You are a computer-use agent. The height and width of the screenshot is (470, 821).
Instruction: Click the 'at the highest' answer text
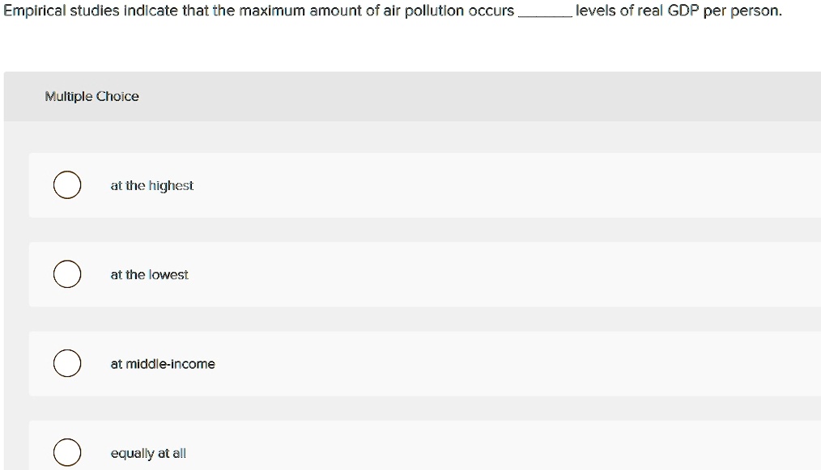tap(152, 185)
